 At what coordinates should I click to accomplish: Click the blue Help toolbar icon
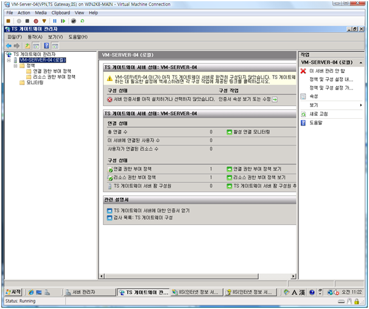47,46
